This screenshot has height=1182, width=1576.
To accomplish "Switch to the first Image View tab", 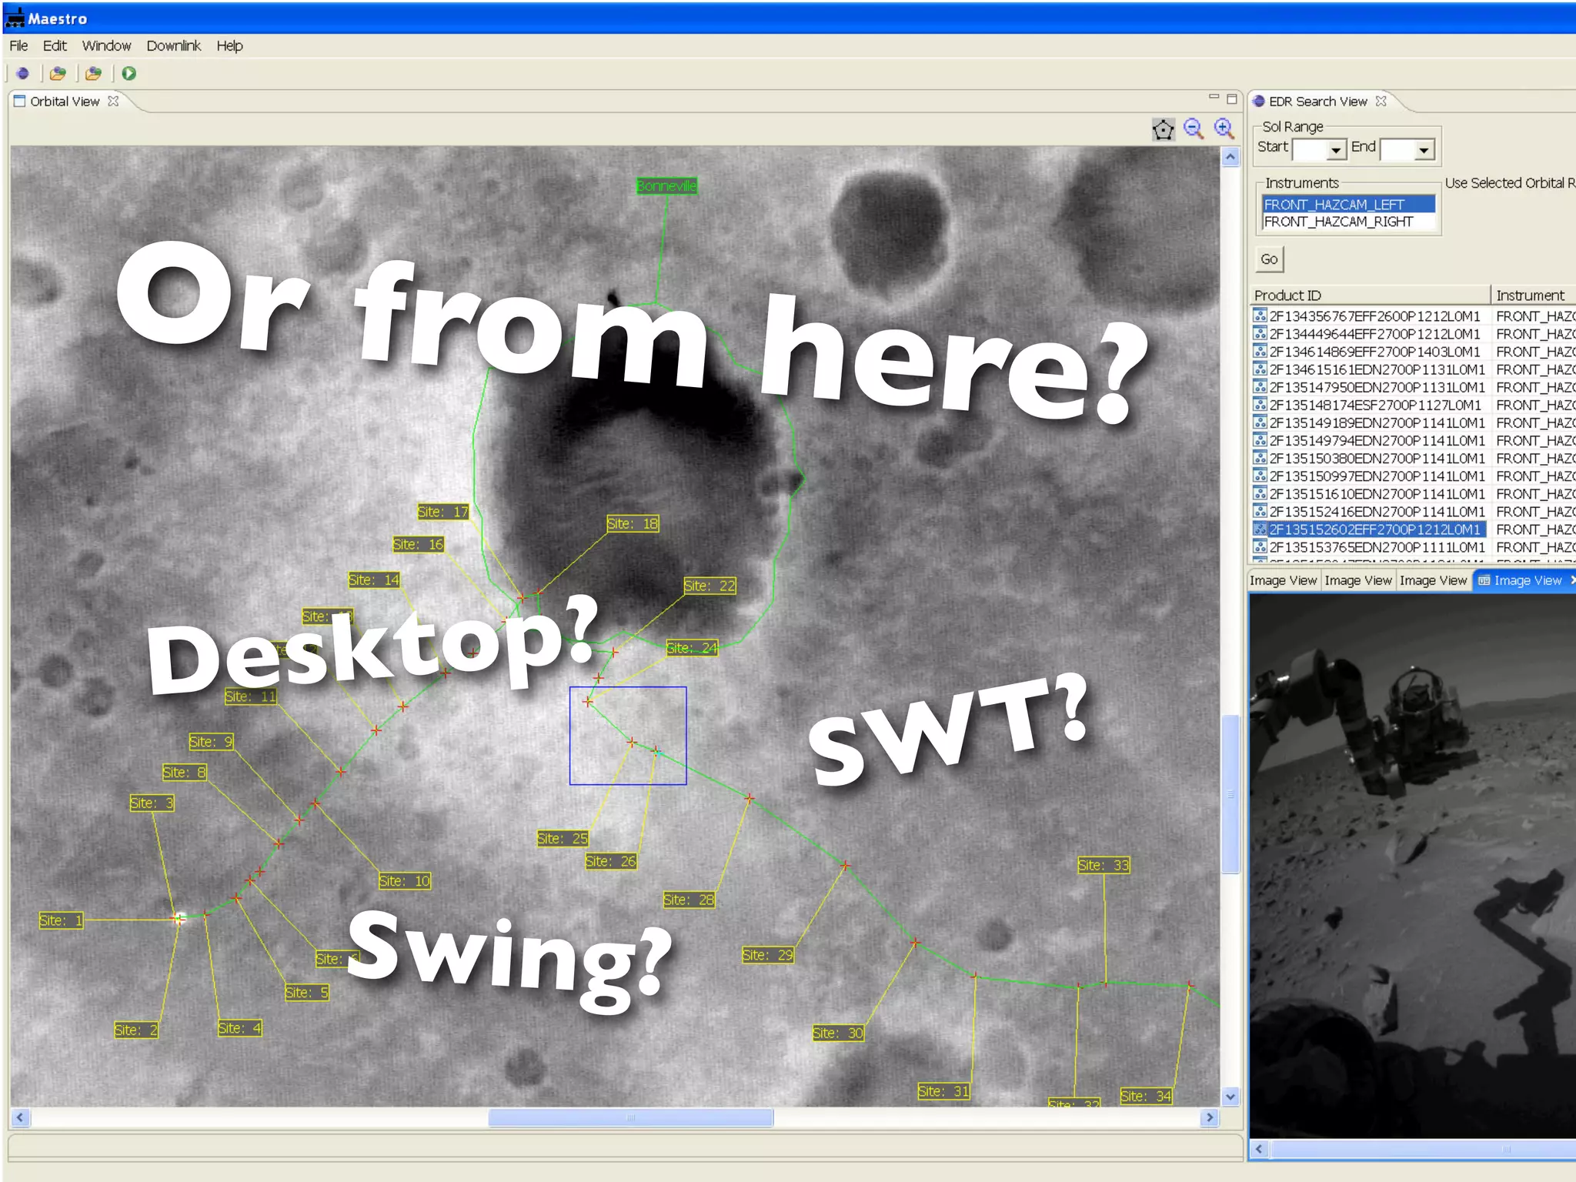I will [1283, 581].
